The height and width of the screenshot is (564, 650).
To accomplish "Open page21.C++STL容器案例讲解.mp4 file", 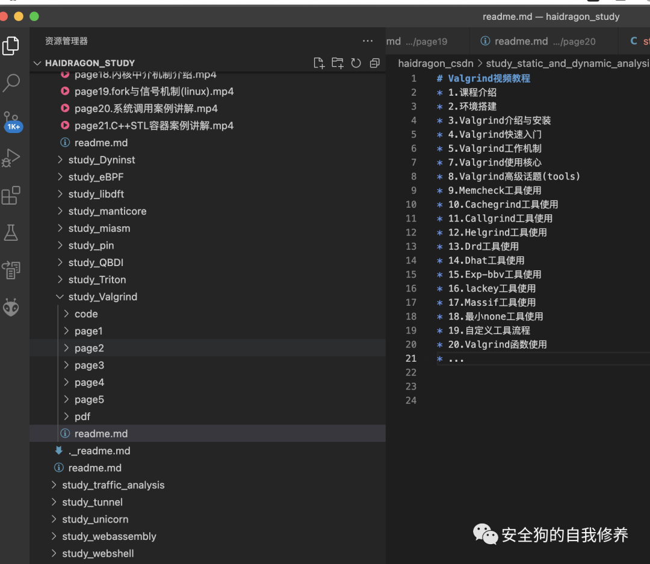I will (x=208, y=126).
